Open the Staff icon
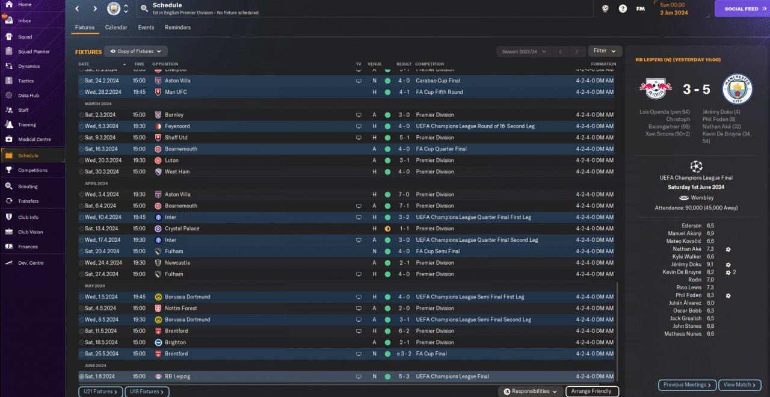The width and height of the screenshot is (770, 397). click(9, 110)
